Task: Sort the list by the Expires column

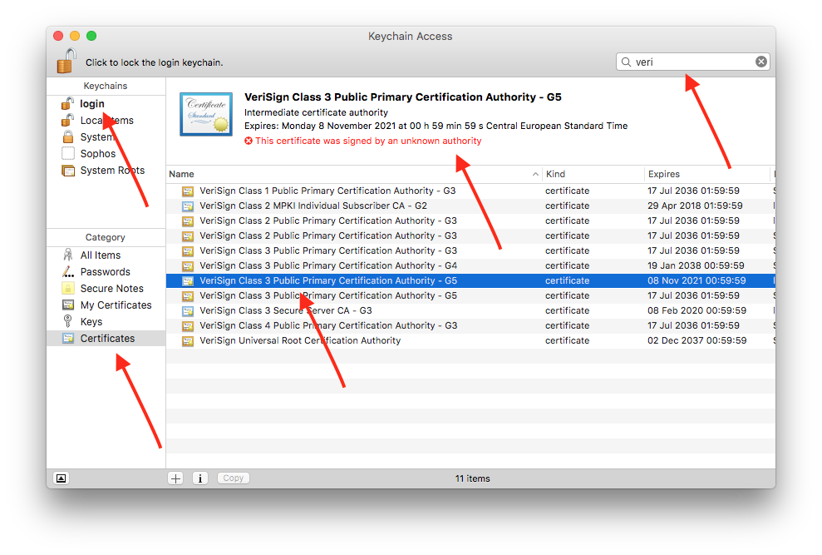Action: pyautogui.click(x=707, y=175)
